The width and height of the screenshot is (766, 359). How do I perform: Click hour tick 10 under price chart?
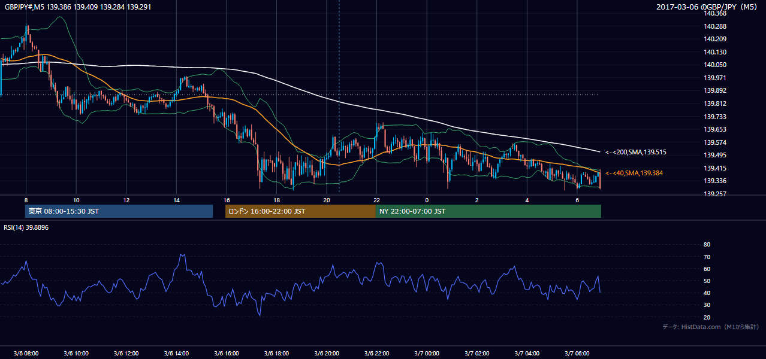pyautogui.click(x=76, y=200)
